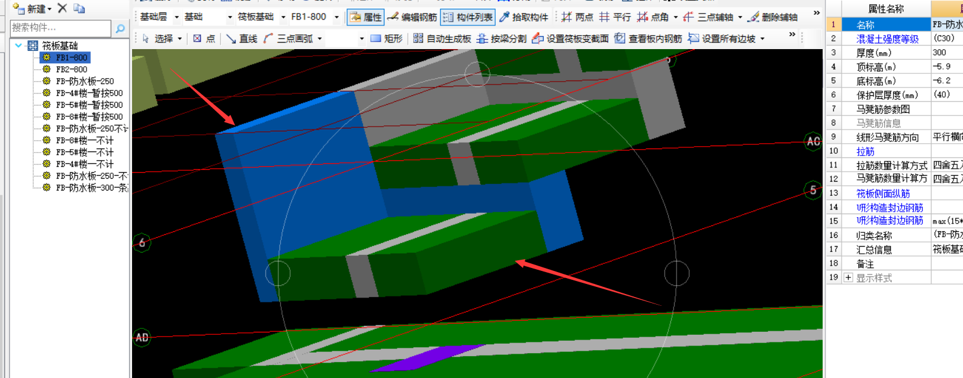Open the 三点辅轴 dropdown arrow
The height and width of the screenshot is (378, 963).
[x=740, y=17]
